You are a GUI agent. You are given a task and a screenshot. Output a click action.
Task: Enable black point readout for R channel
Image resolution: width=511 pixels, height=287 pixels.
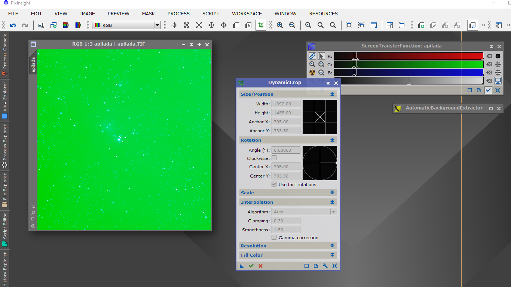point(498,56)
